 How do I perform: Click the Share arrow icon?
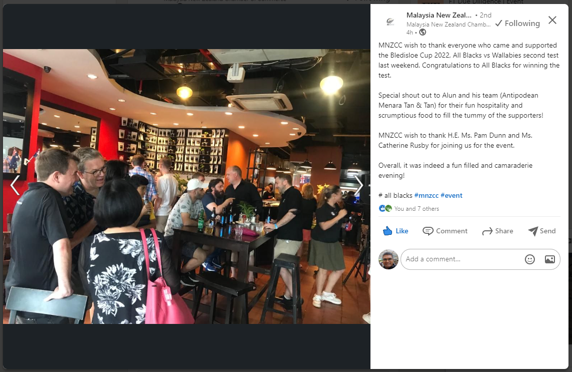[x=487, y=231]
